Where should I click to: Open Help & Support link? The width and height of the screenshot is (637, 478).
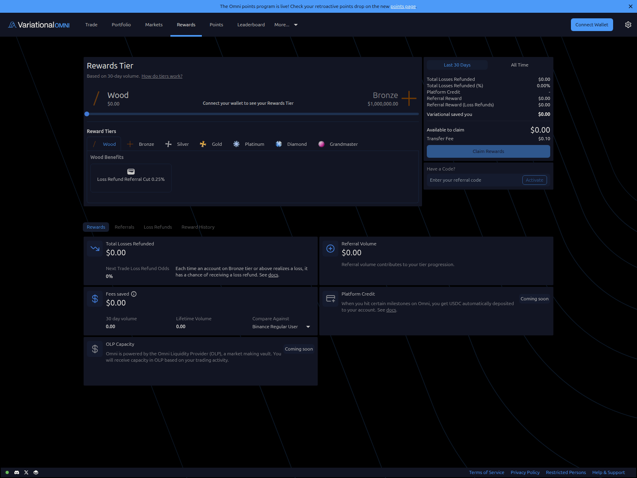[608, 472]
